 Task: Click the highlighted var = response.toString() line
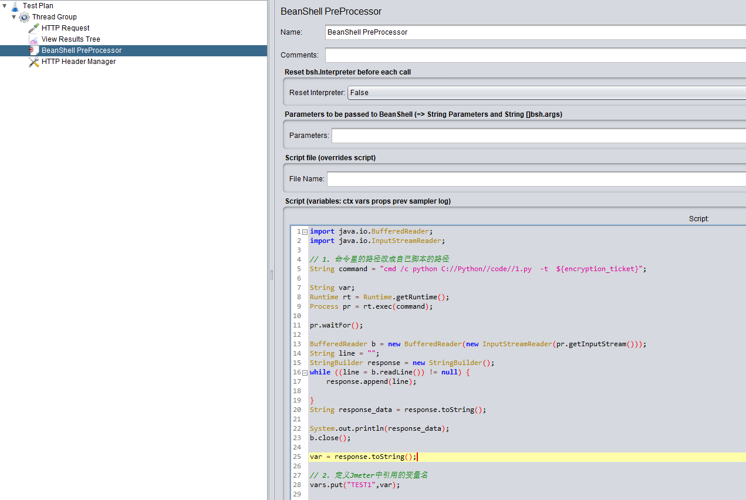(x=363, y=457)
